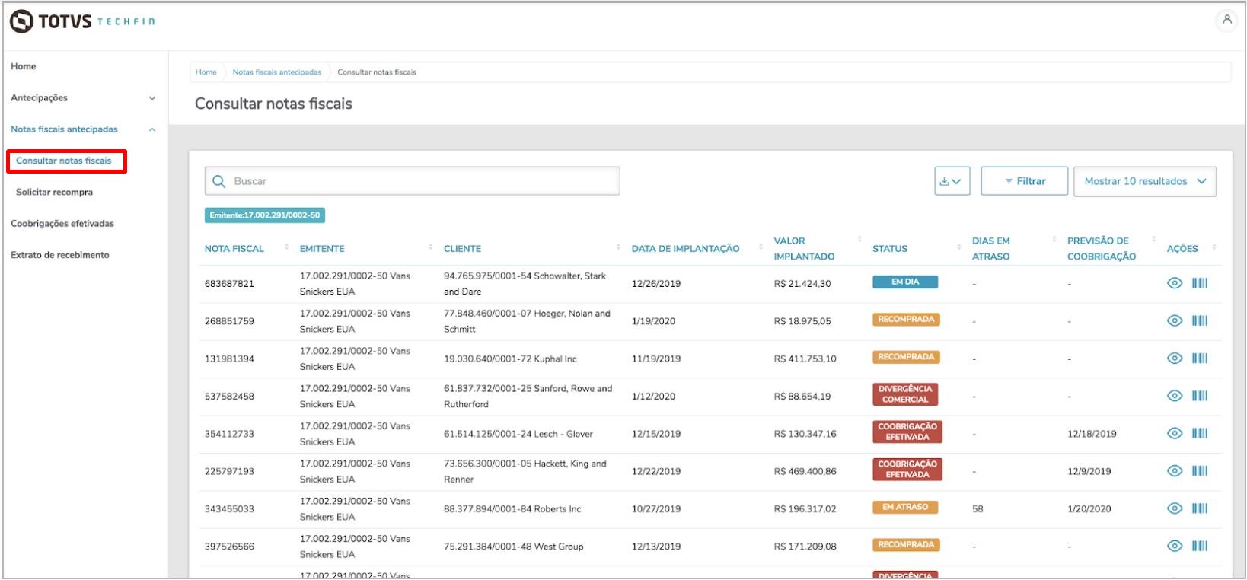Open barcode for nota fiscal 343455033
The image size is (1247, 580).
tap(1200, 508)
